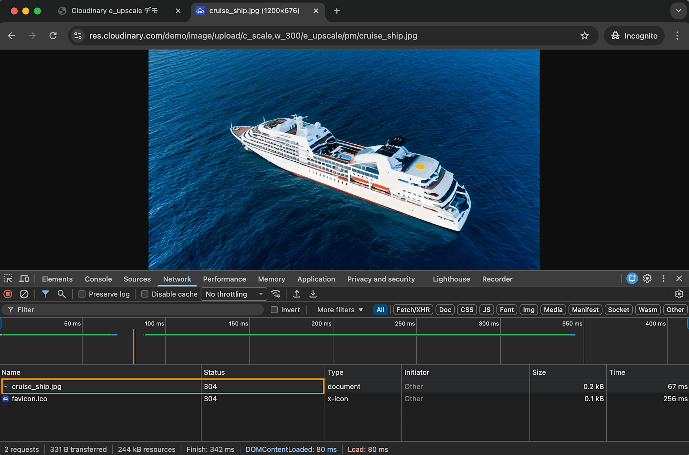Toggle device toolbar icon
This screenshot has height=455, width=689.
(x=24, y=278)
